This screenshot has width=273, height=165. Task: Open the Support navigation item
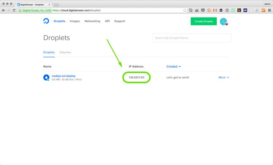120,21
